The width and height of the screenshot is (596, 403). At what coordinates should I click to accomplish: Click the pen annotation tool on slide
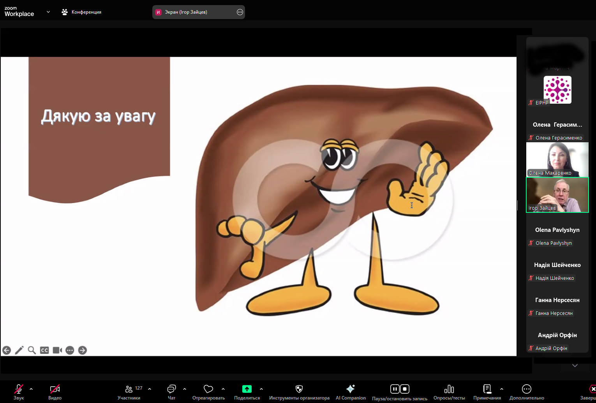point(19,350)
